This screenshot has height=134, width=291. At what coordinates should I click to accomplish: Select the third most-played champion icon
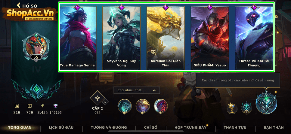pyautogui.click(x=161, y=106)
